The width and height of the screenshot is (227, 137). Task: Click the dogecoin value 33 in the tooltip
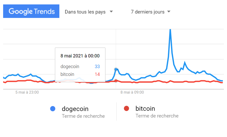click(97, 67)
